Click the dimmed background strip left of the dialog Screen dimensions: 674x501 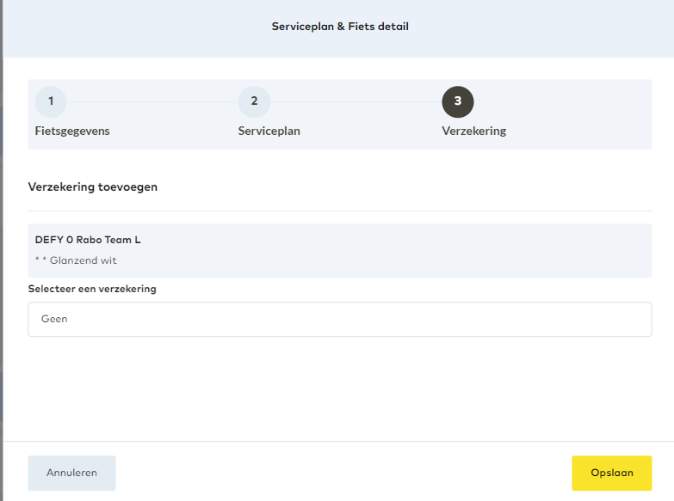point(1,258)
